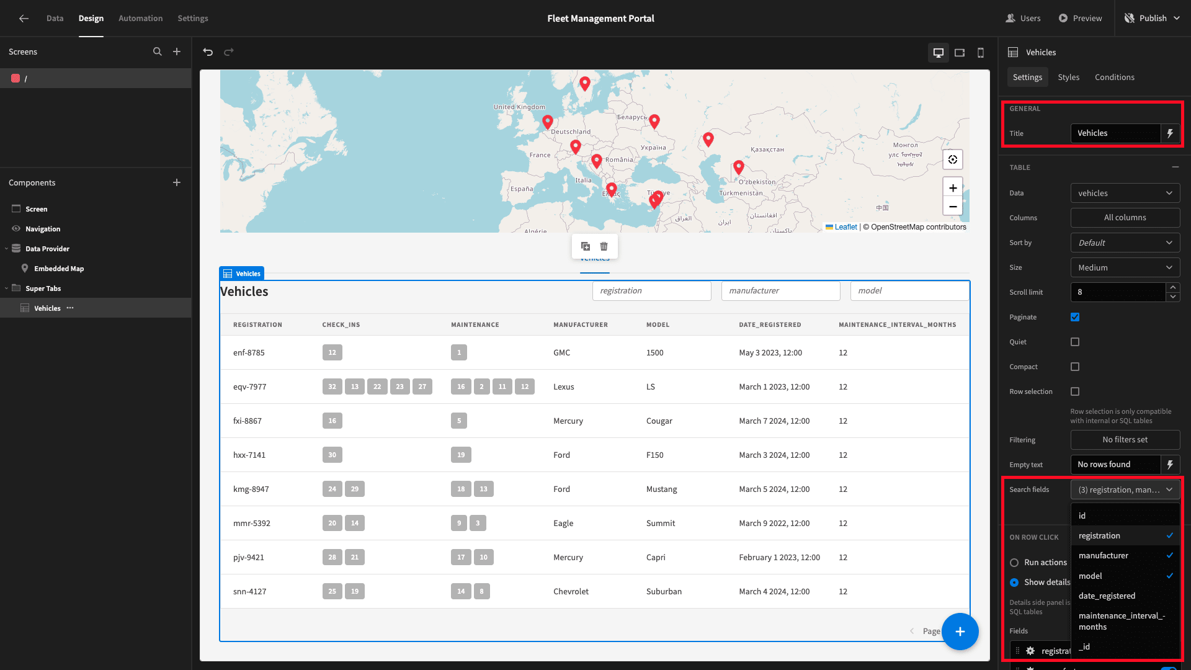Open settings gear for registration field
Image resolution: width=1191 pixels, height=670 pixels.
1030,651
